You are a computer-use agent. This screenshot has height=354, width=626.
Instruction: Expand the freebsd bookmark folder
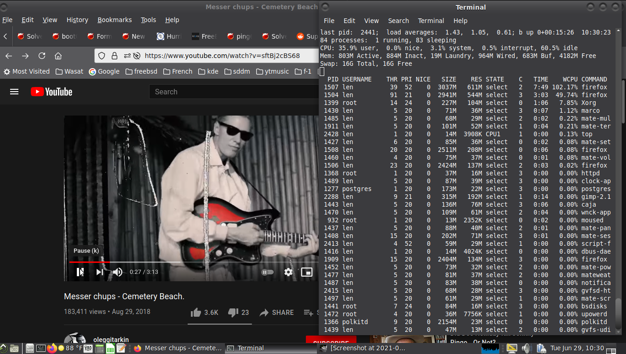[141, 71]
